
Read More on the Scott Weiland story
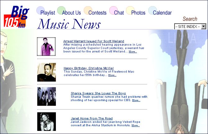(x=133, y=51)
